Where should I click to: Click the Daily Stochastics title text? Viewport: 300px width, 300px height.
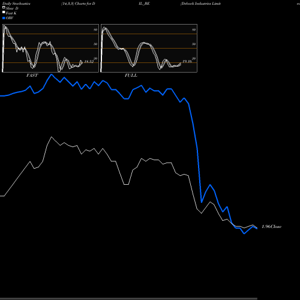pyautogui.click(x=16, y=4)
